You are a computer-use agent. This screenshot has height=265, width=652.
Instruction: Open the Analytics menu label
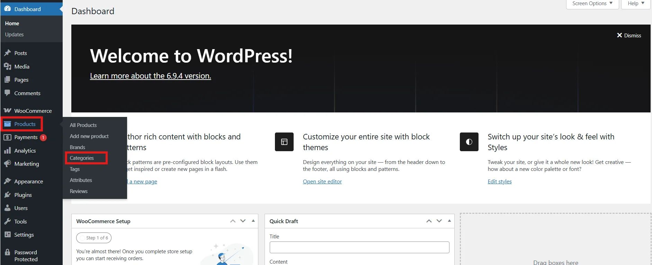coord(25,151)
